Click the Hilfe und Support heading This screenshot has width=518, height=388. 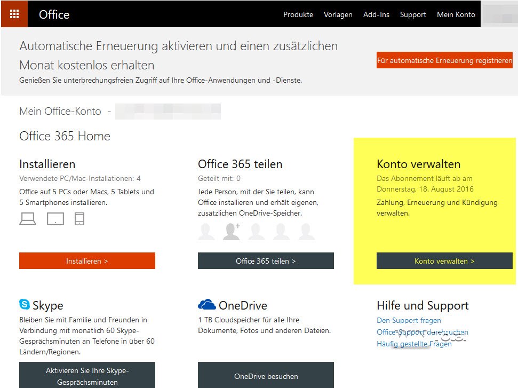(x=423, y=306)
